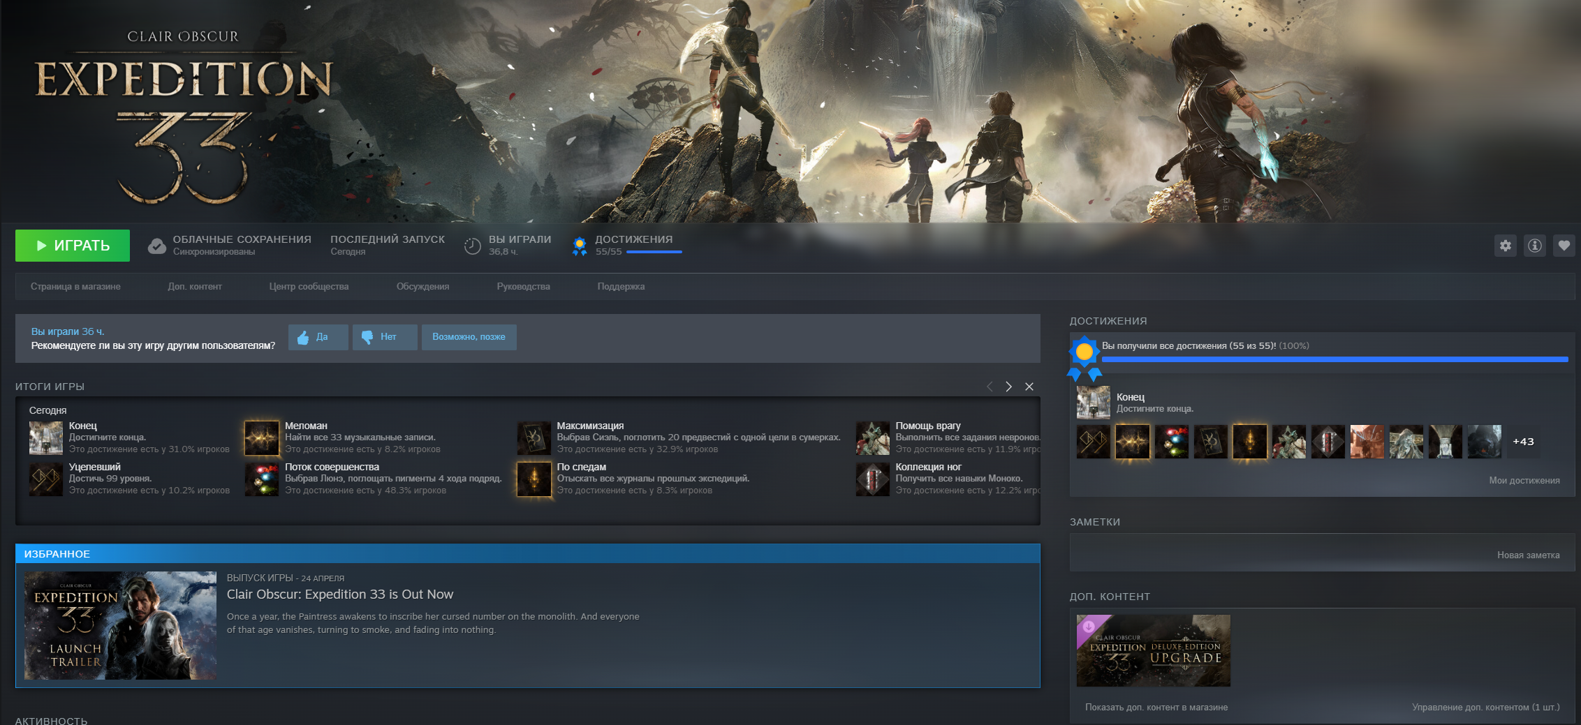Viewport: 1581px width, 725px height.
Task: Click the ДОСТИЖЕНИЯ 55/55 header label
Action: 634,245
